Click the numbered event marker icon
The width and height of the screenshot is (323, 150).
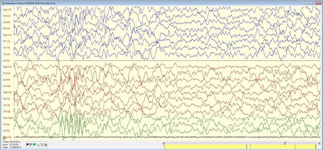click(42, 145)
